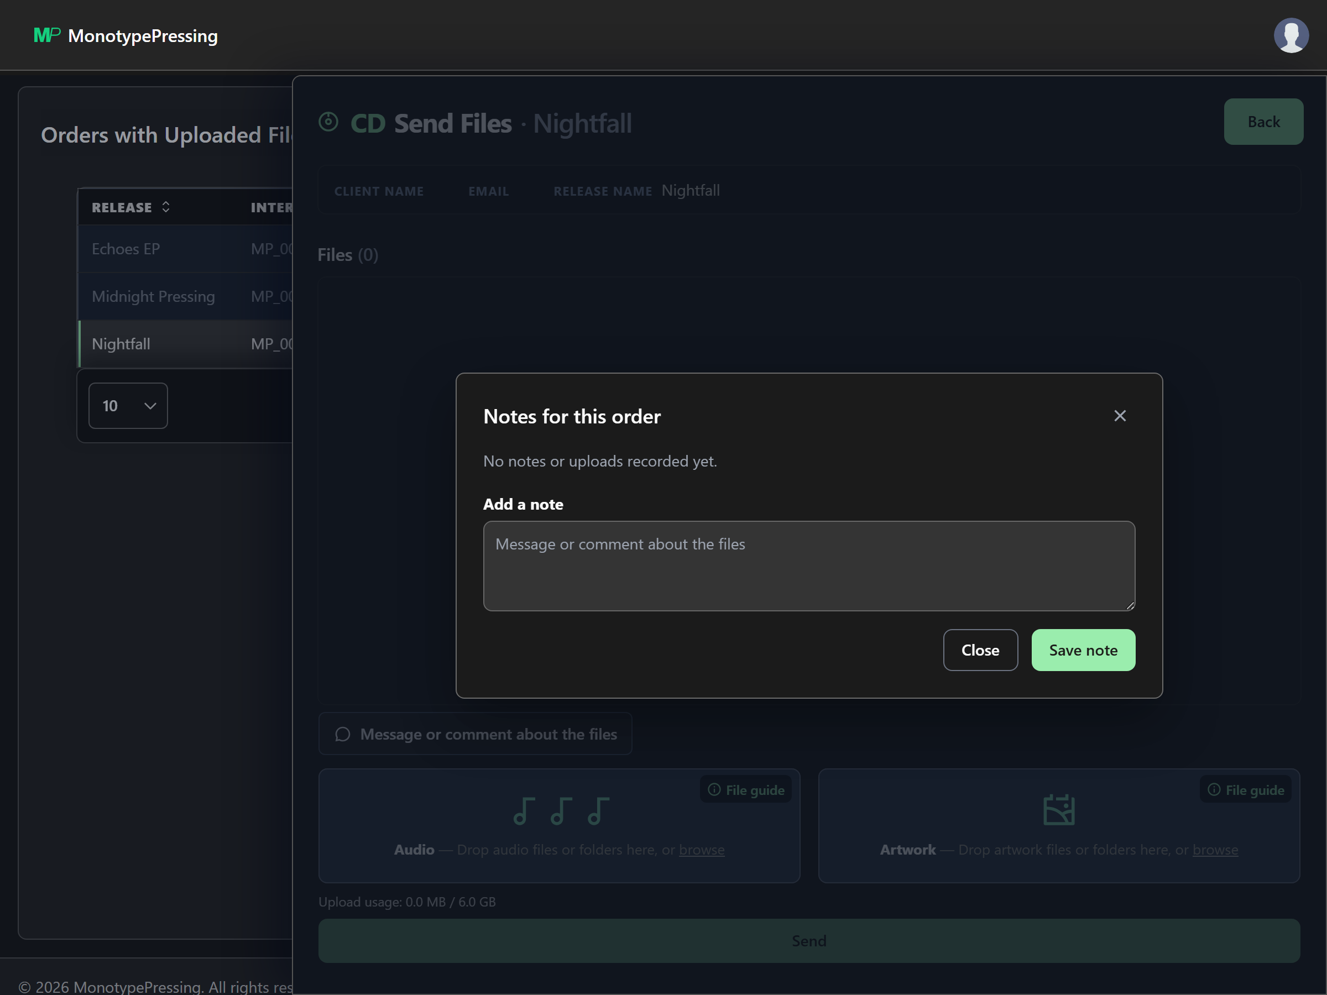Click the MonotypePressing MP logo
The width and height of the screenshot is (1327, 995).
pos(47,35)
